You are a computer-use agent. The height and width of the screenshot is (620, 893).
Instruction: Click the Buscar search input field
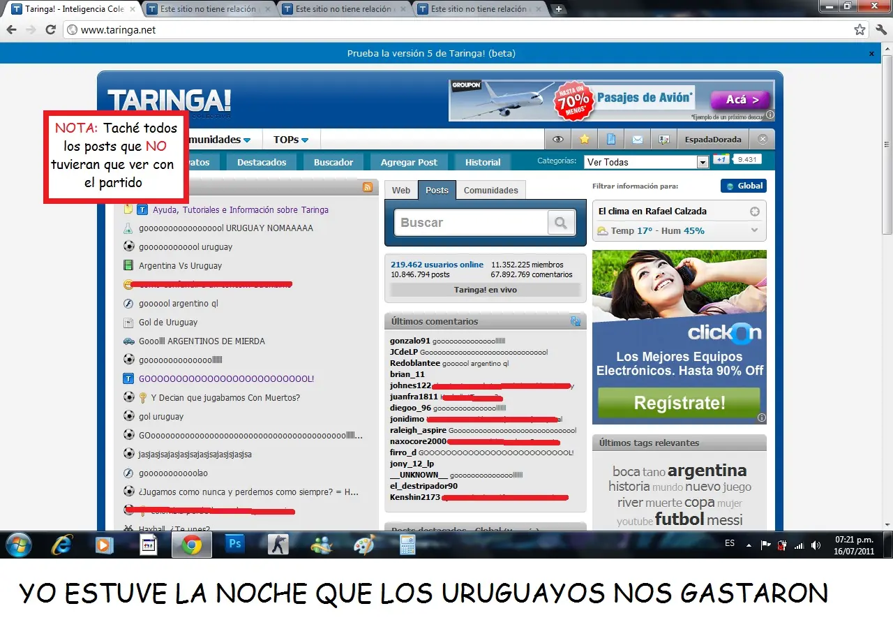pyautogui.click(x=472, y=223)
